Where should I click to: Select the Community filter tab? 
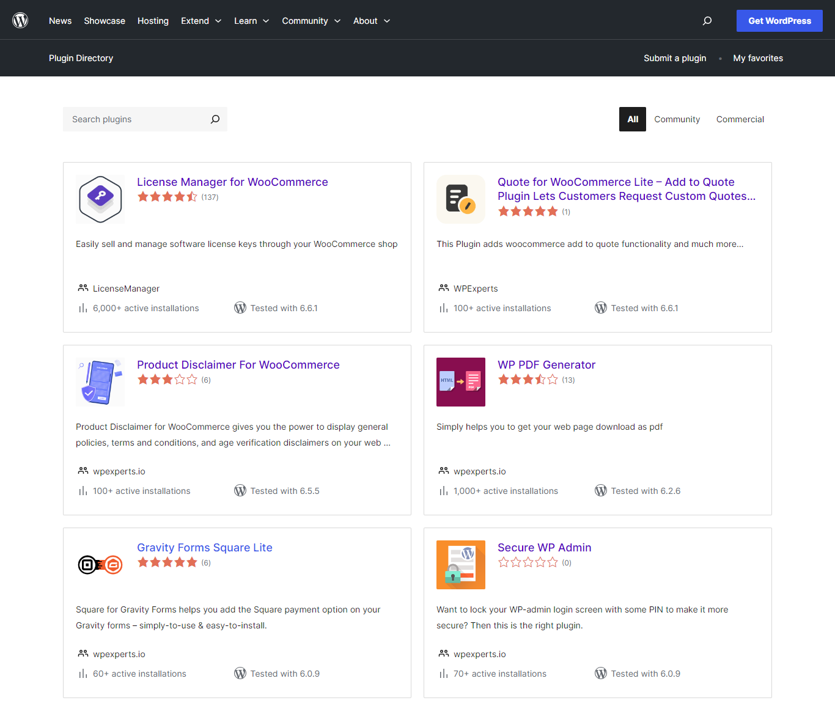coord(677,119)
